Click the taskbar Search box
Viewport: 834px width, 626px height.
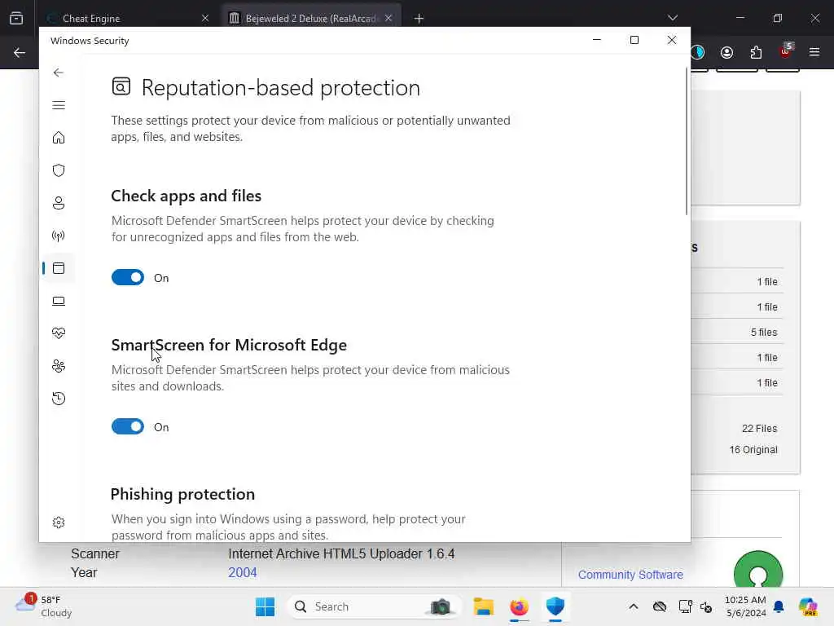375,606
